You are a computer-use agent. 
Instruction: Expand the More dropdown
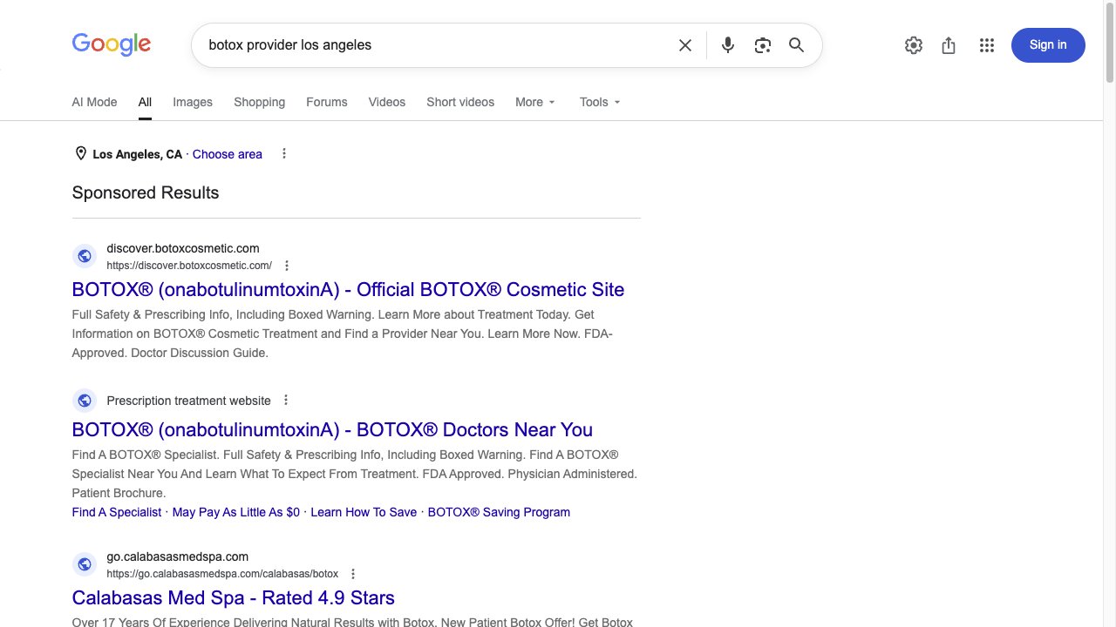[x=535, y=102]
